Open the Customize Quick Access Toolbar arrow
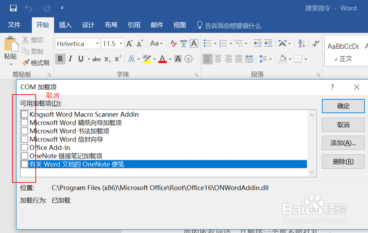368x233 pixels. click(62, 8)
